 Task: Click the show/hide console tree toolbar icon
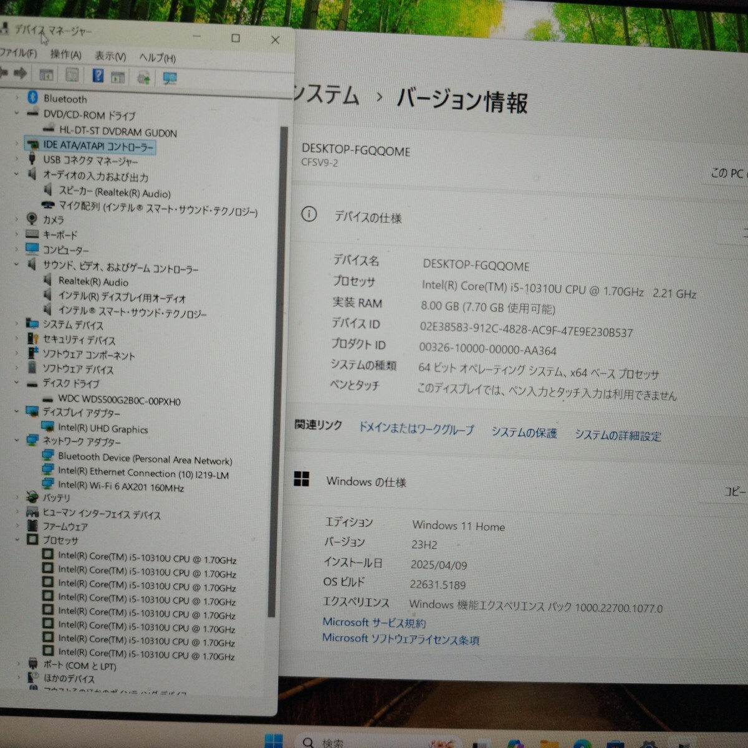(47, 75)
